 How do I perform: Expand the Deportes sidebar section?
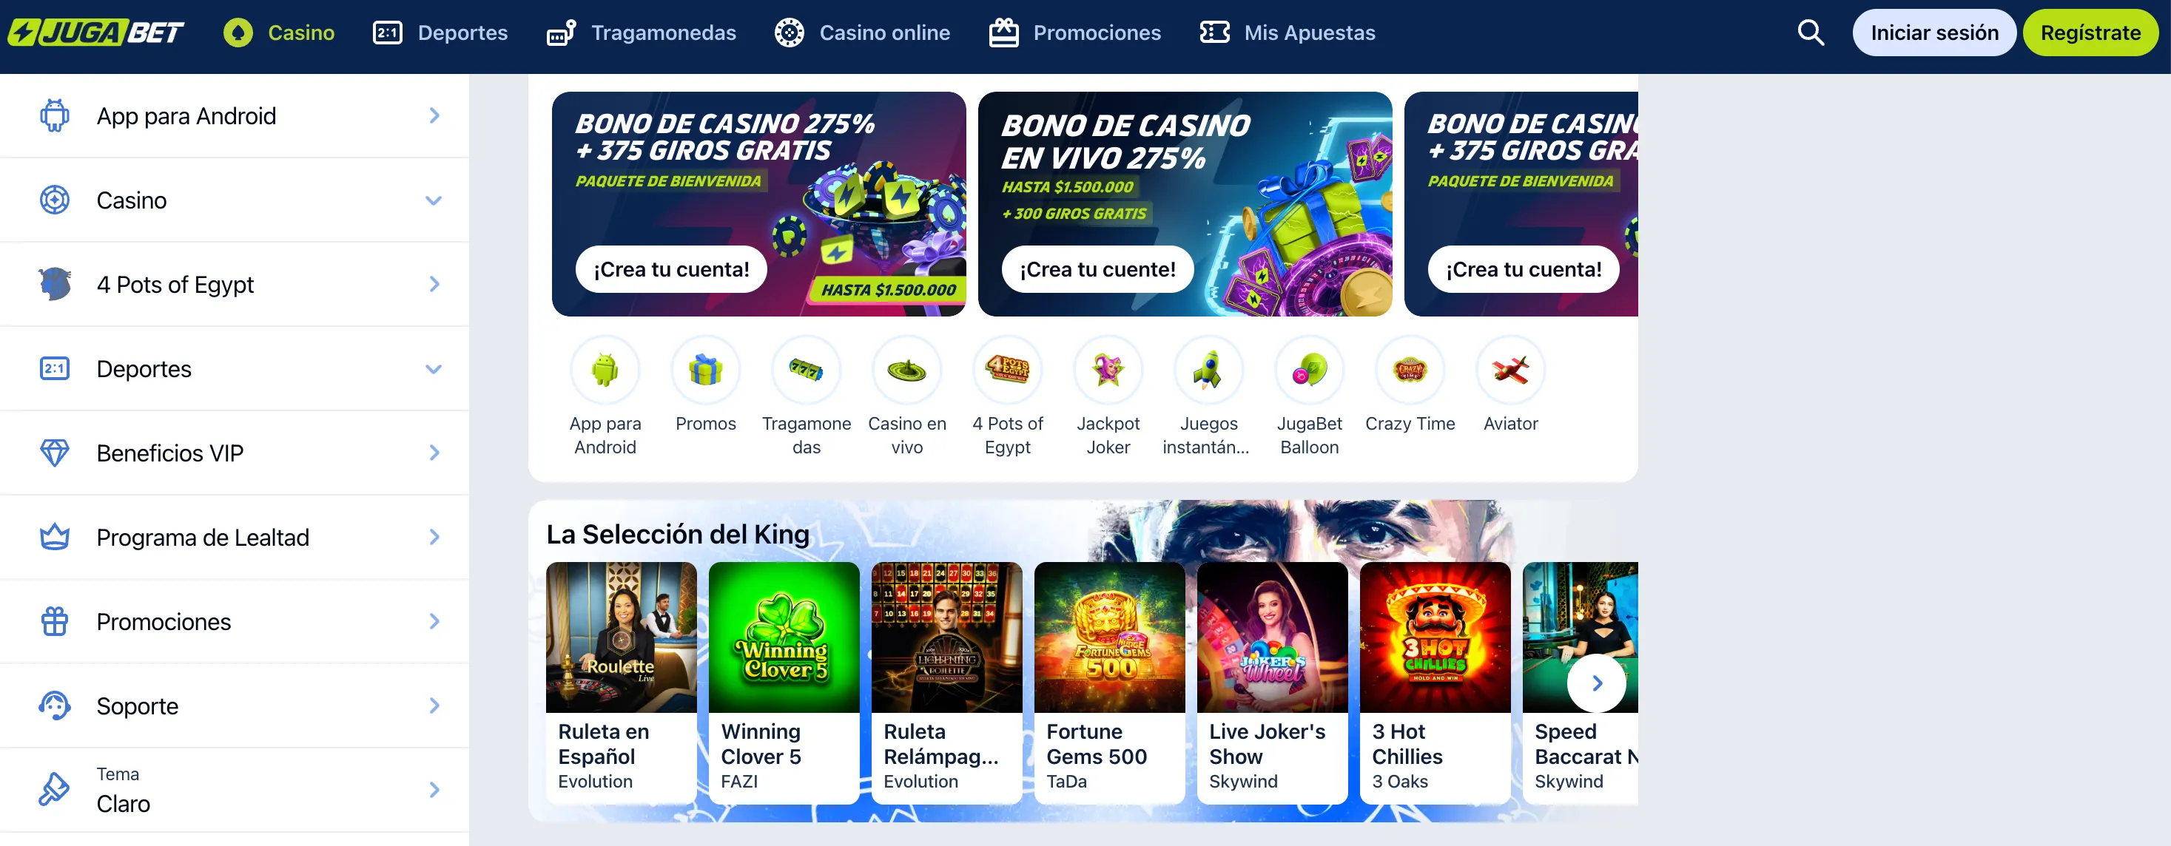235,369
